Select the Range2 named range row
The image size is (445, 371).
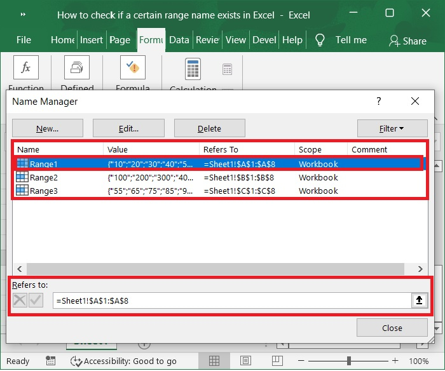[44, 177]
